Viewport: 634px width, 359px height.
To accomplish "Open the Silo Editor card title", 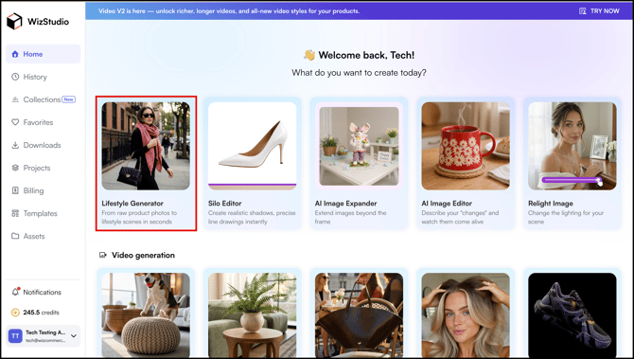I will 225,203.
